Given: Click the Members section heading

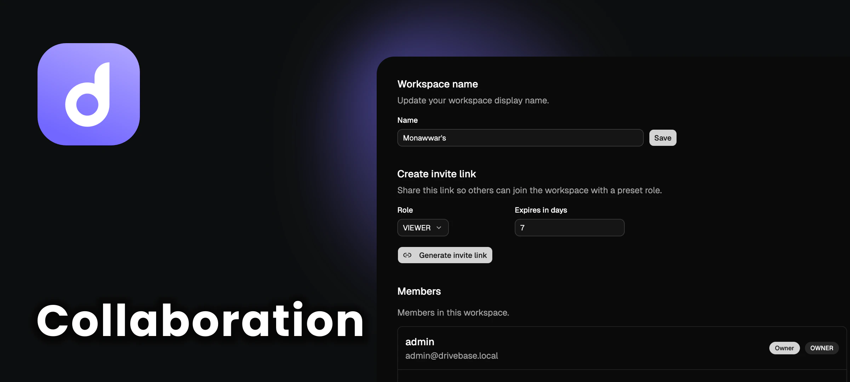Looking at the screenshot, I should (x=419, y=291).
